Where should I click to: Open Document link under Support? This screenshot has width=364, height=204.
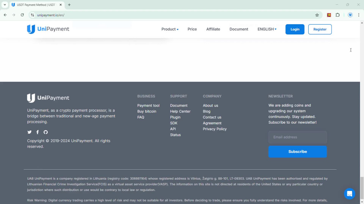coord(178,105)
